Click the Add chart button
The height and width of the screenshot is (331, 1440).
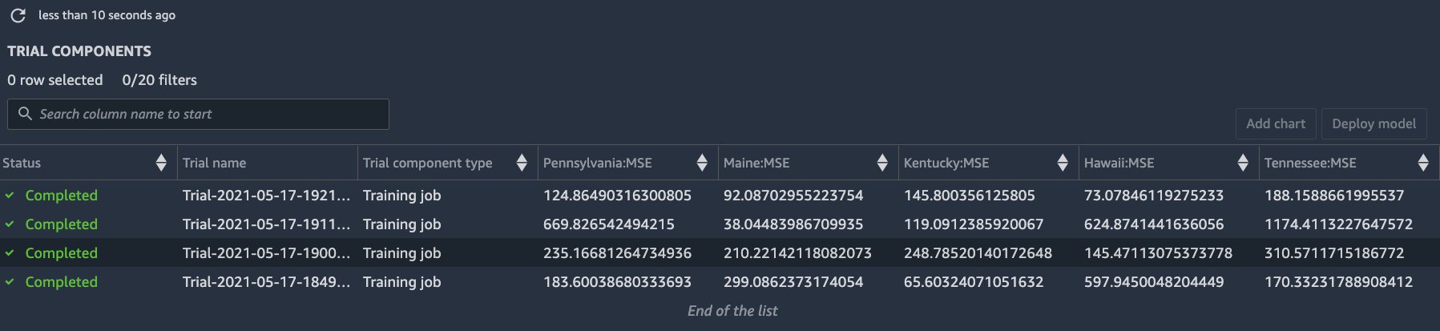1276,123
